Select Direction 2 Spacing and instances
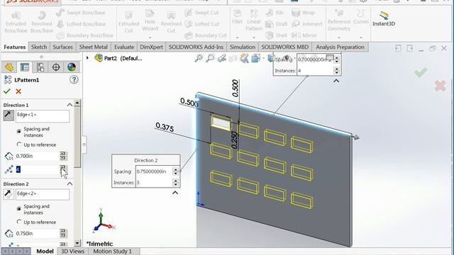454x255 pixels. (x=19, y=209)
